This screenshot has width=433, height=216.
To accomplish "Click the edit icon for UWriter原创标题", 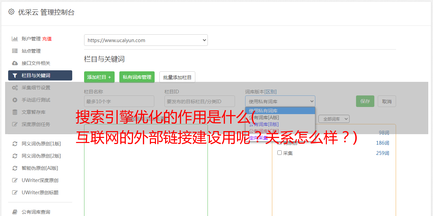I will point(15,193).
